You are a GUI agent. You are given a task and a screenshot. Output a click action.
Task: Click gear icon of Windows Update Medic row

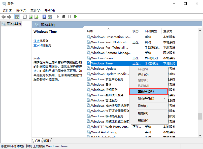89,74
